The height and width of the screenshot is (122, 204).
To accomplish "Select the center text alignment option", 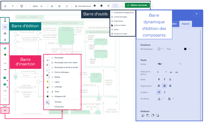I will click(164, 86).
